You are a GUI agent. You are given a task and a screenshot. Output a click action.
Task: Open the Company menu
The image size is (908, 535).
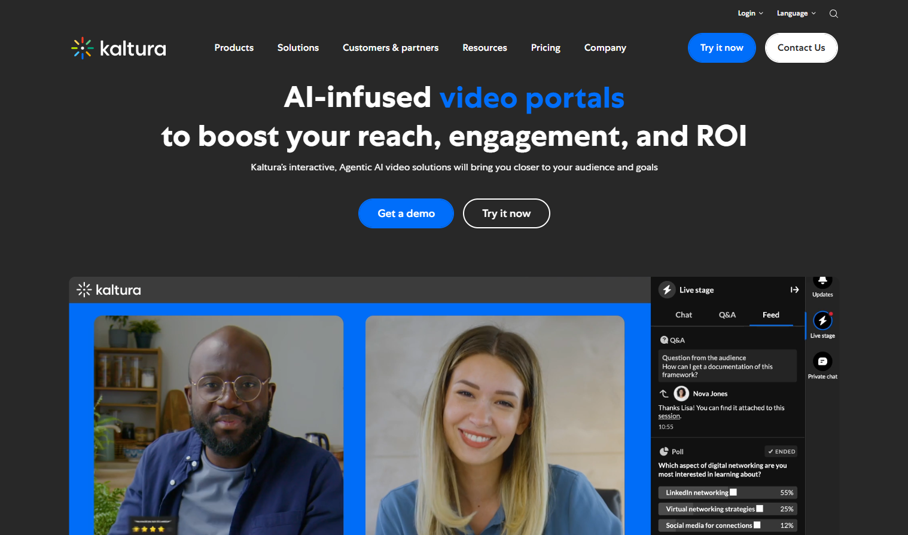[x=605, y=48]
